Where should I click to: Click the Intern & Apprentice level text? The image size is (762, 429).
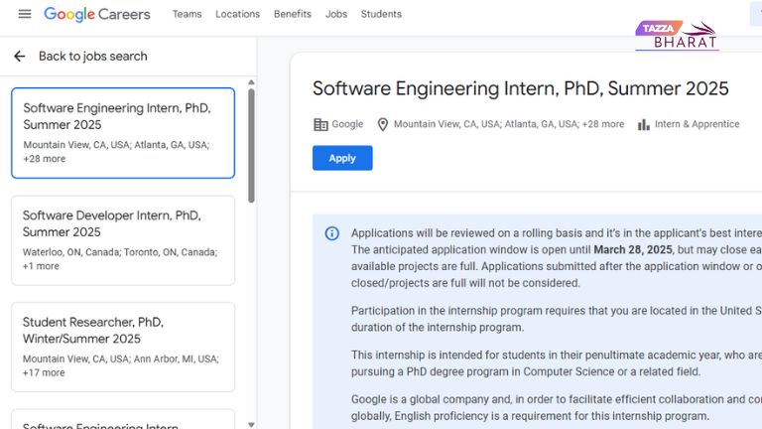[697, 124]
